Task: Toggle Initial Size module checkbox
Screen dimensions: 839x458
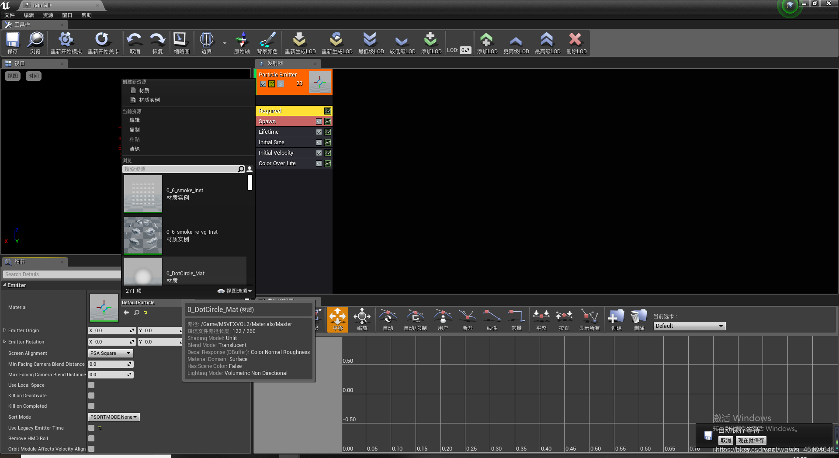Action: pyautogui.click(x=319, y=142)
